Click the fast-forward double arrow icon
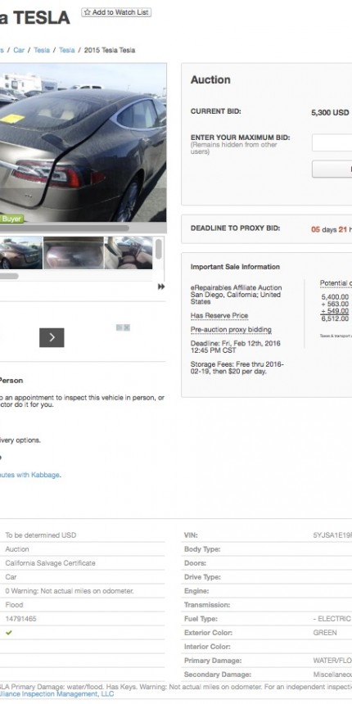The width and height of the screenshot is (352, 704). [x=161, y=287]
